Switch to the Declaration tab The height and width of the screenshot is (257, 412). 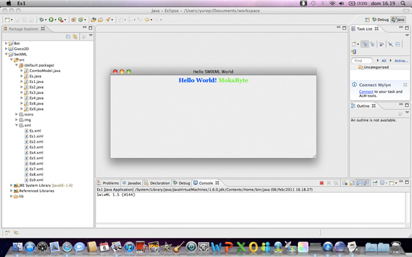[157, 183]
